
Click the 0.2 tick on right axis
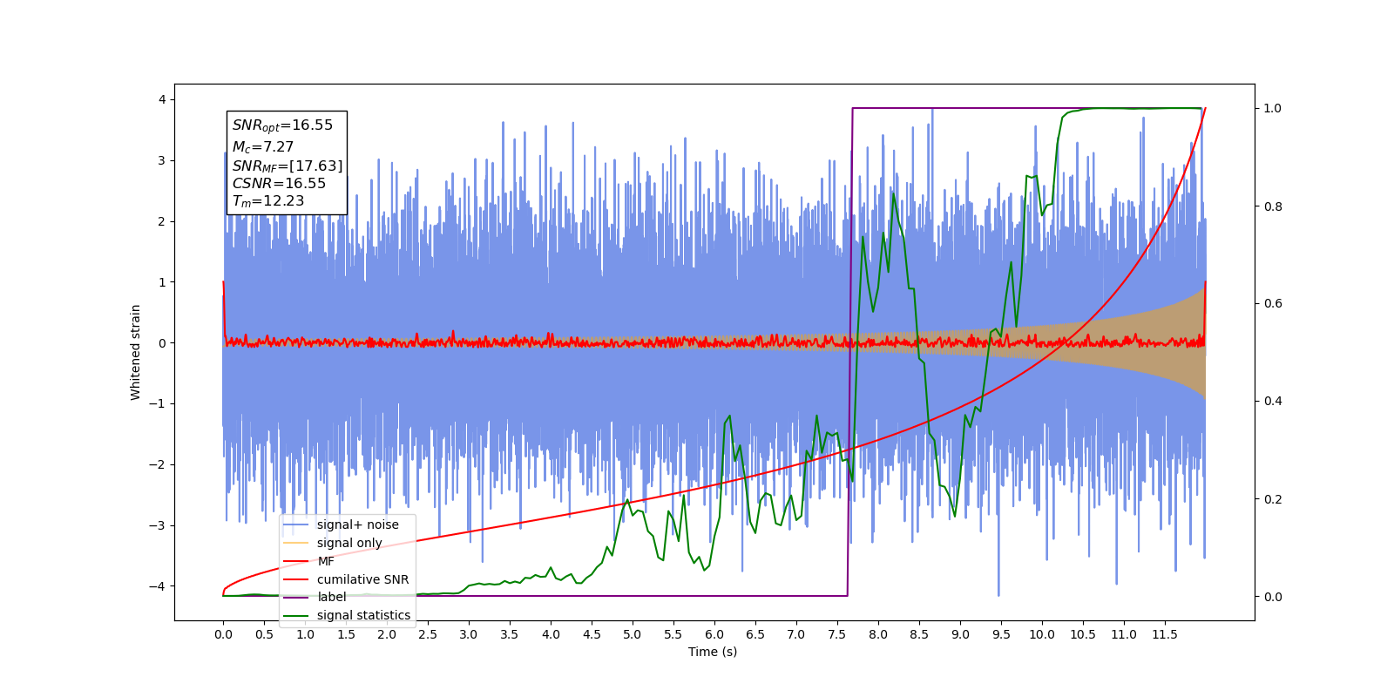(1273, 499)
